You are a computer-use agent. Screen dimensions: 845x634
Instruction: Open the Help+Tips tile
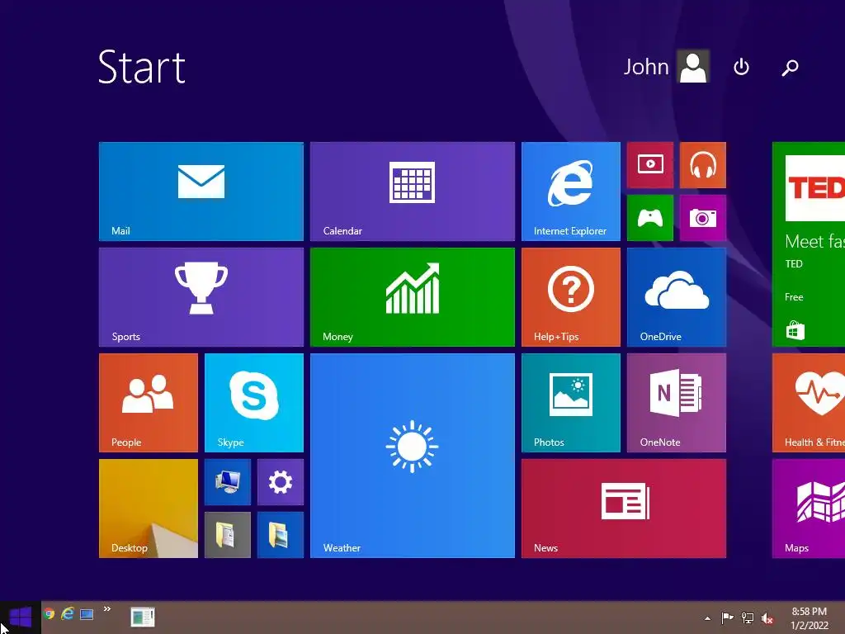point(571,297)
